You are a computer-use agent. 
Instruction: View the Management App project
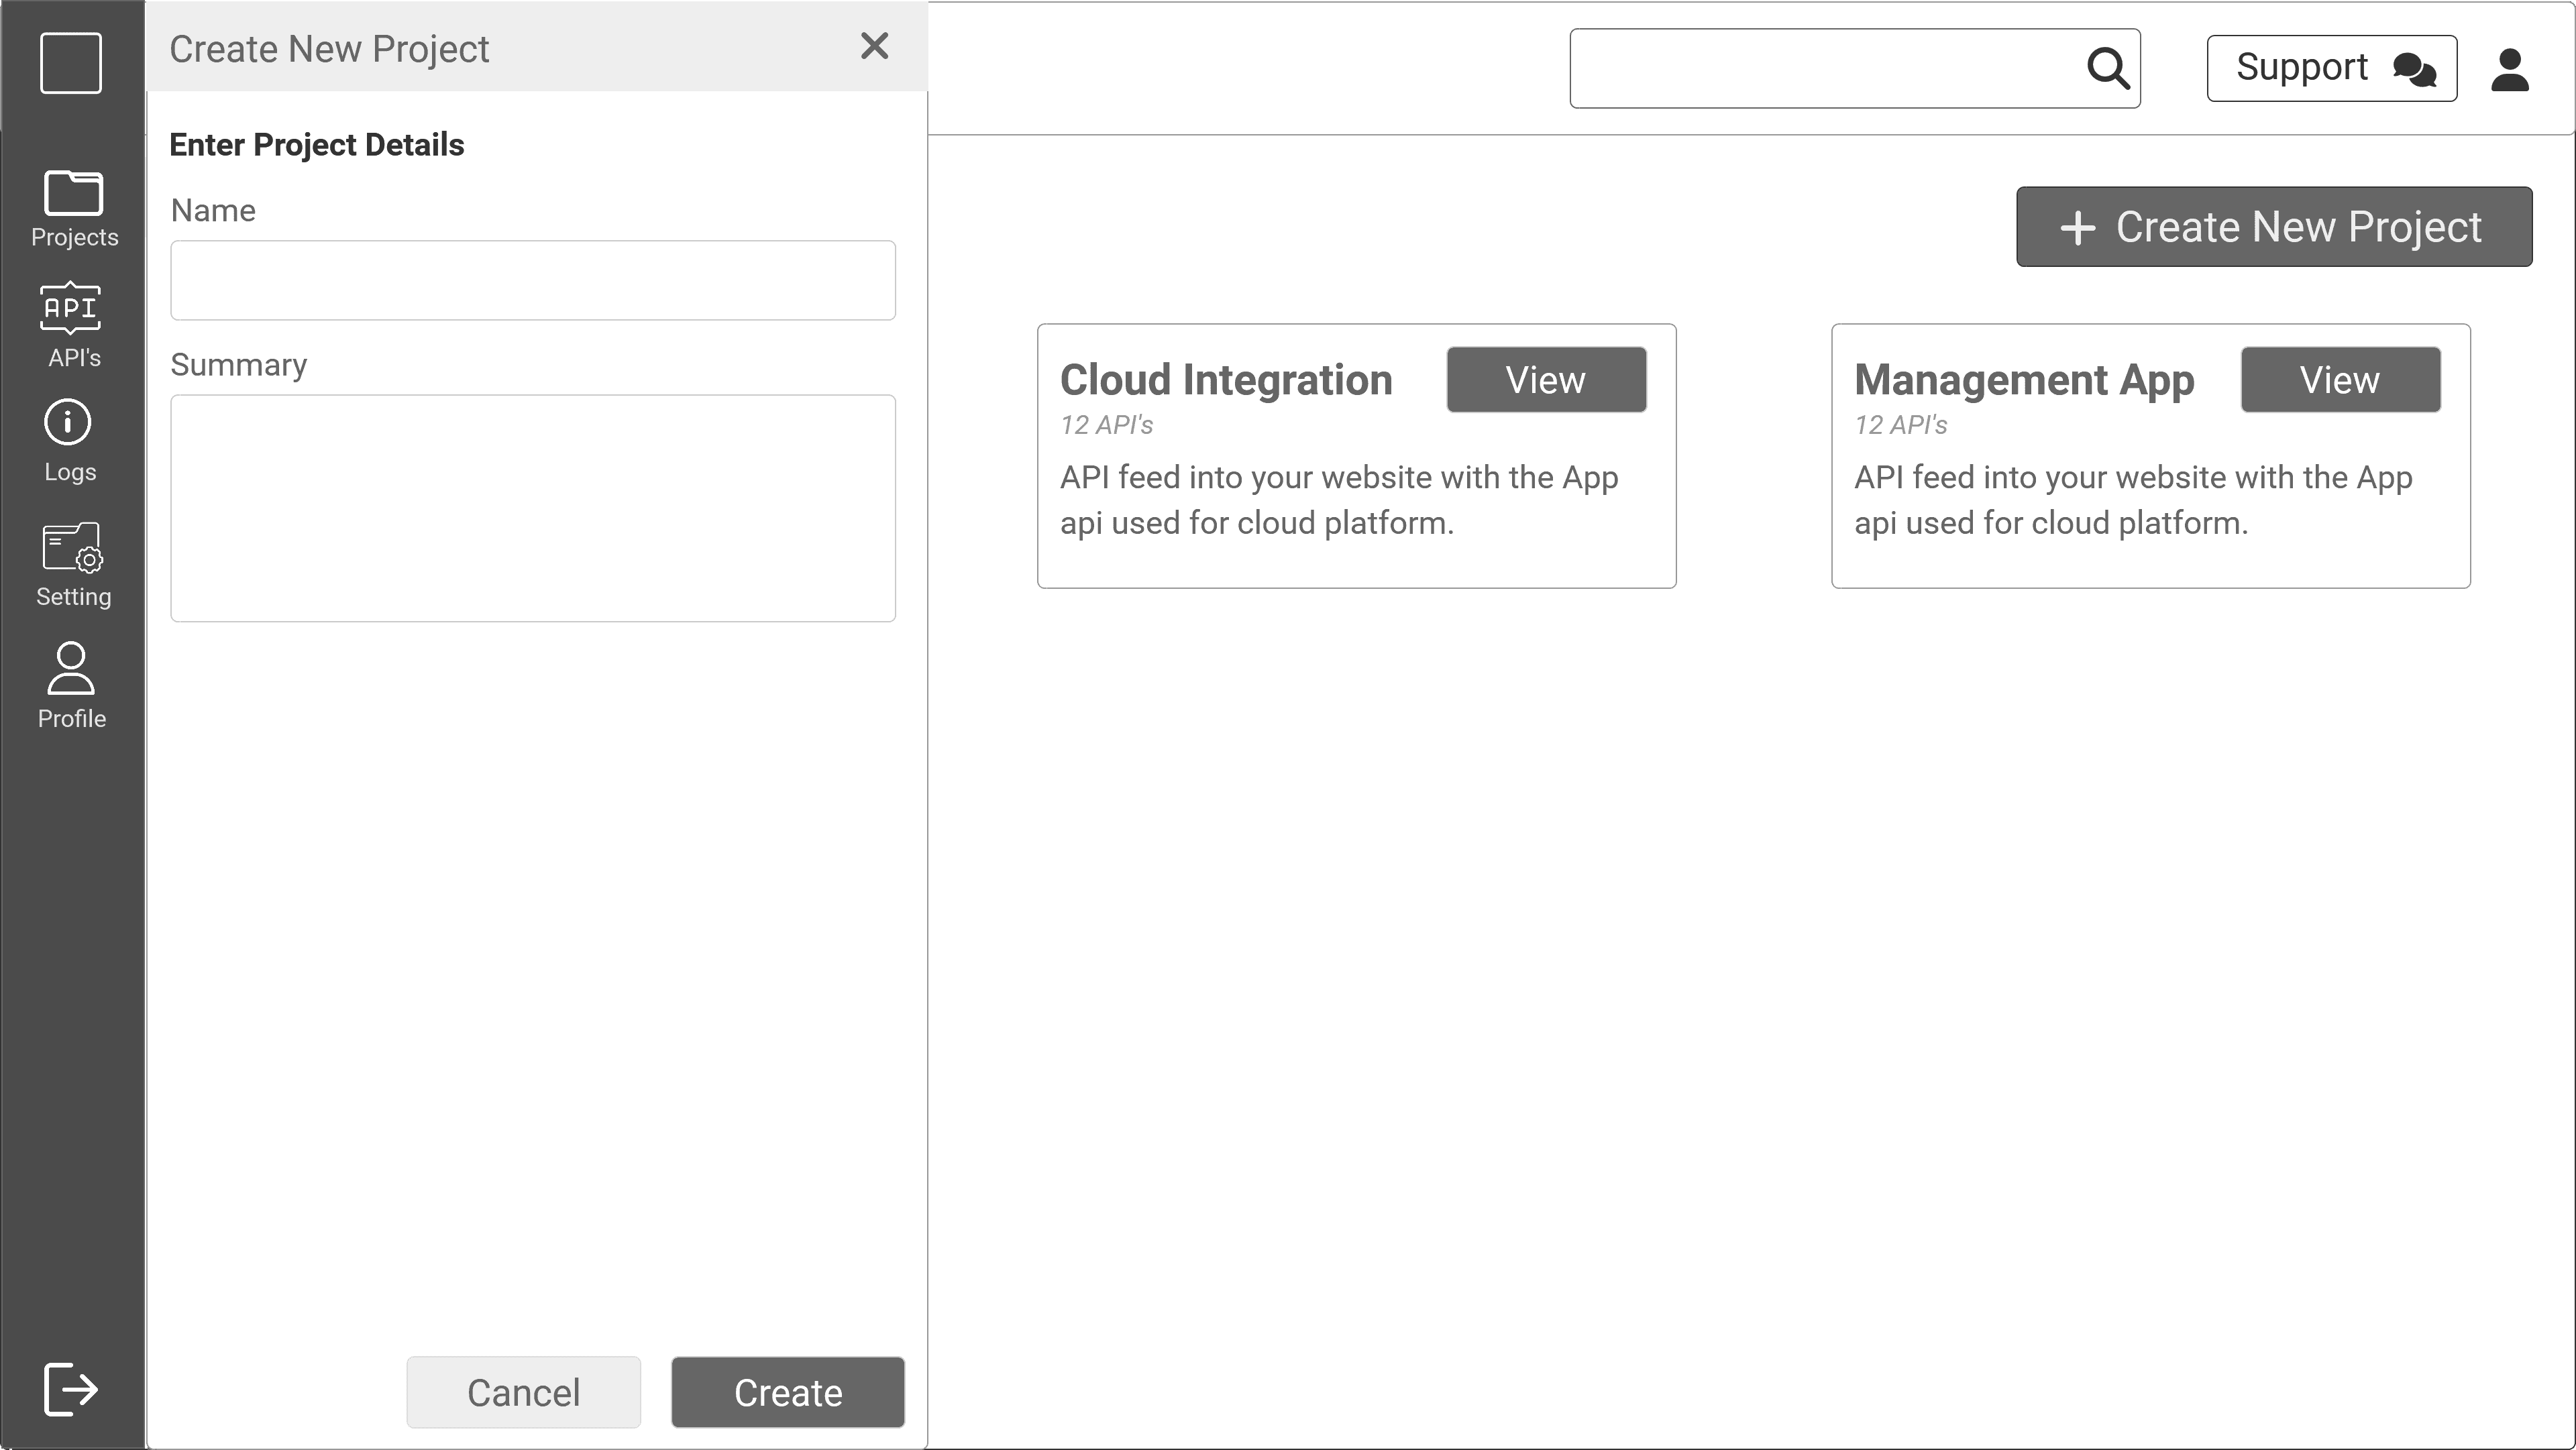[x=2339, y=380]
